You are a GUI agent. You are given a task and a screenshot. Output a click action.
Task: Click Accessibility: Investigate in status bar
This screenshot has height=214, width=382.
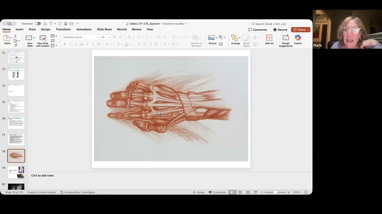click(77, 192)
